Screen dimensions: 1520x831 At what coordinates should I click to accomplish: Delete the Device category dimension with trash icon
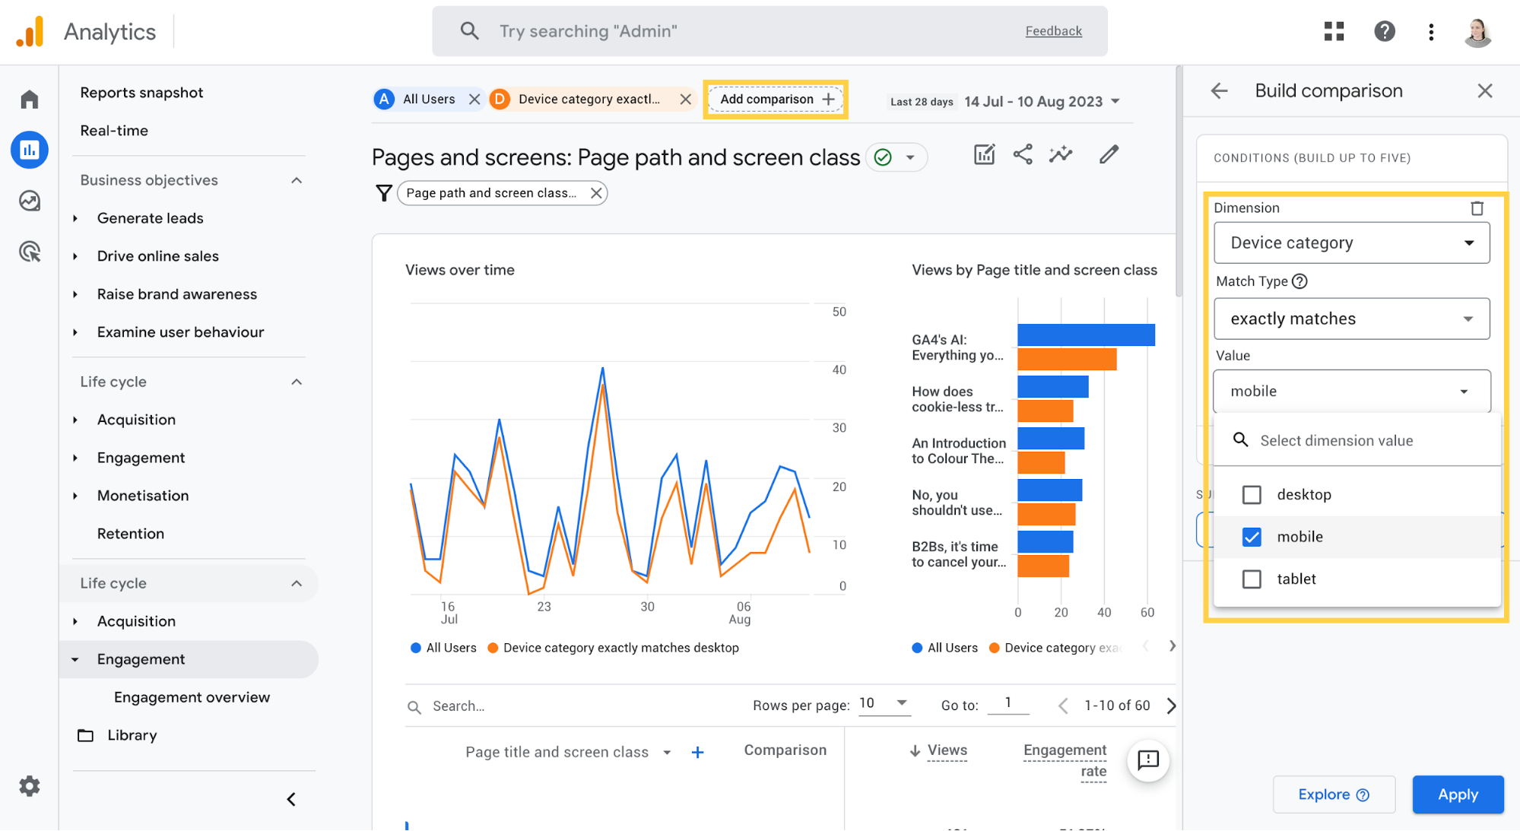tap(1477, 208)
